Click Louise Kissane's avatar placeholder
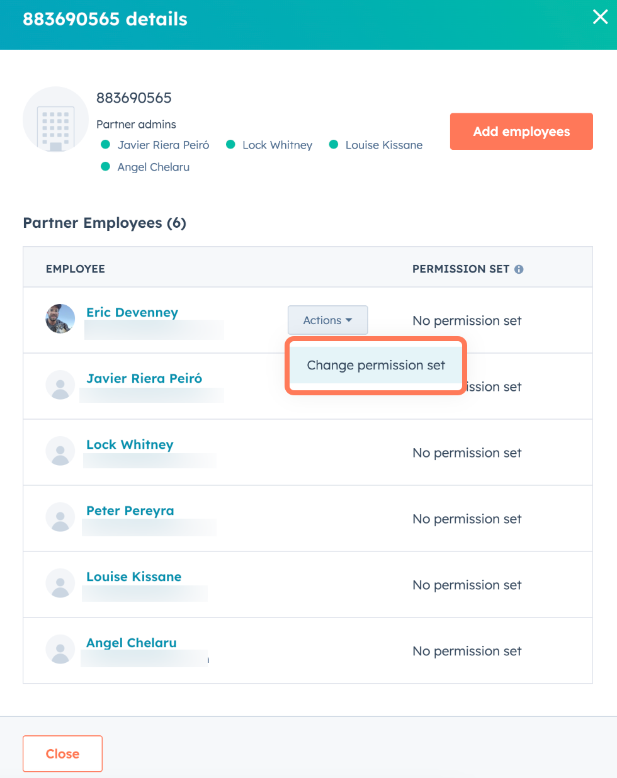 60,583
